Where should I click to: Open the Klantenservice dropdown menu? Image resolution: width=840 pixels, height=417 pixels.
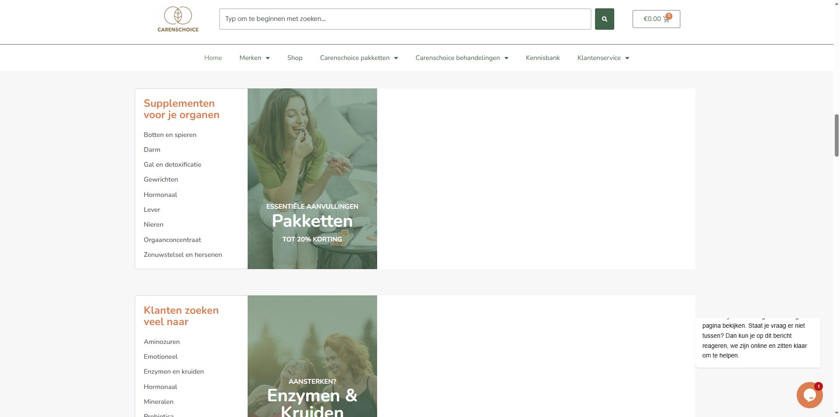pos(603,58)
